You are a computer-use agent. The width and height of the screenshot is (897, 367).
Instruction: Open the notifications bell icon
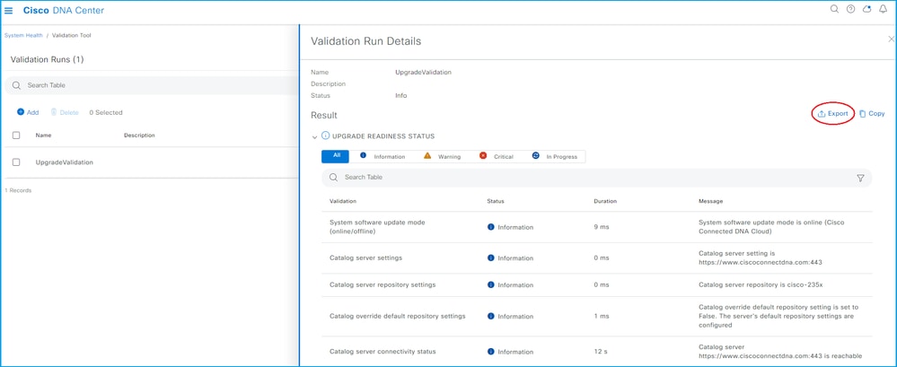click(x=883, y=9)
